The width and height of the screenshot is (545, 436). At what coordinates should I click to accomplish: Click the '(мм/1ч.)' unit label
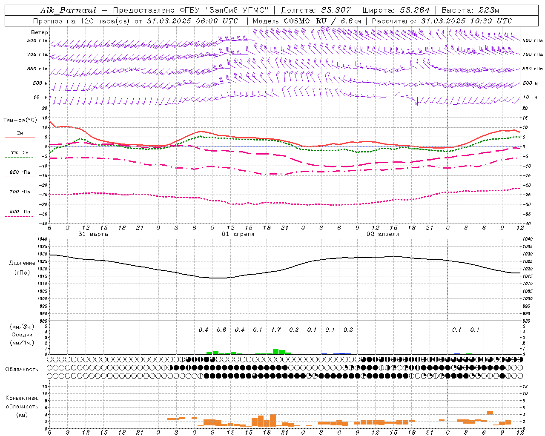pos(22,343)
